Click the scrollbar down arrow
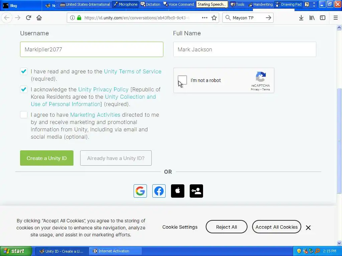The image size is (342, 256). pyautogui.click(x=339, y=243)
